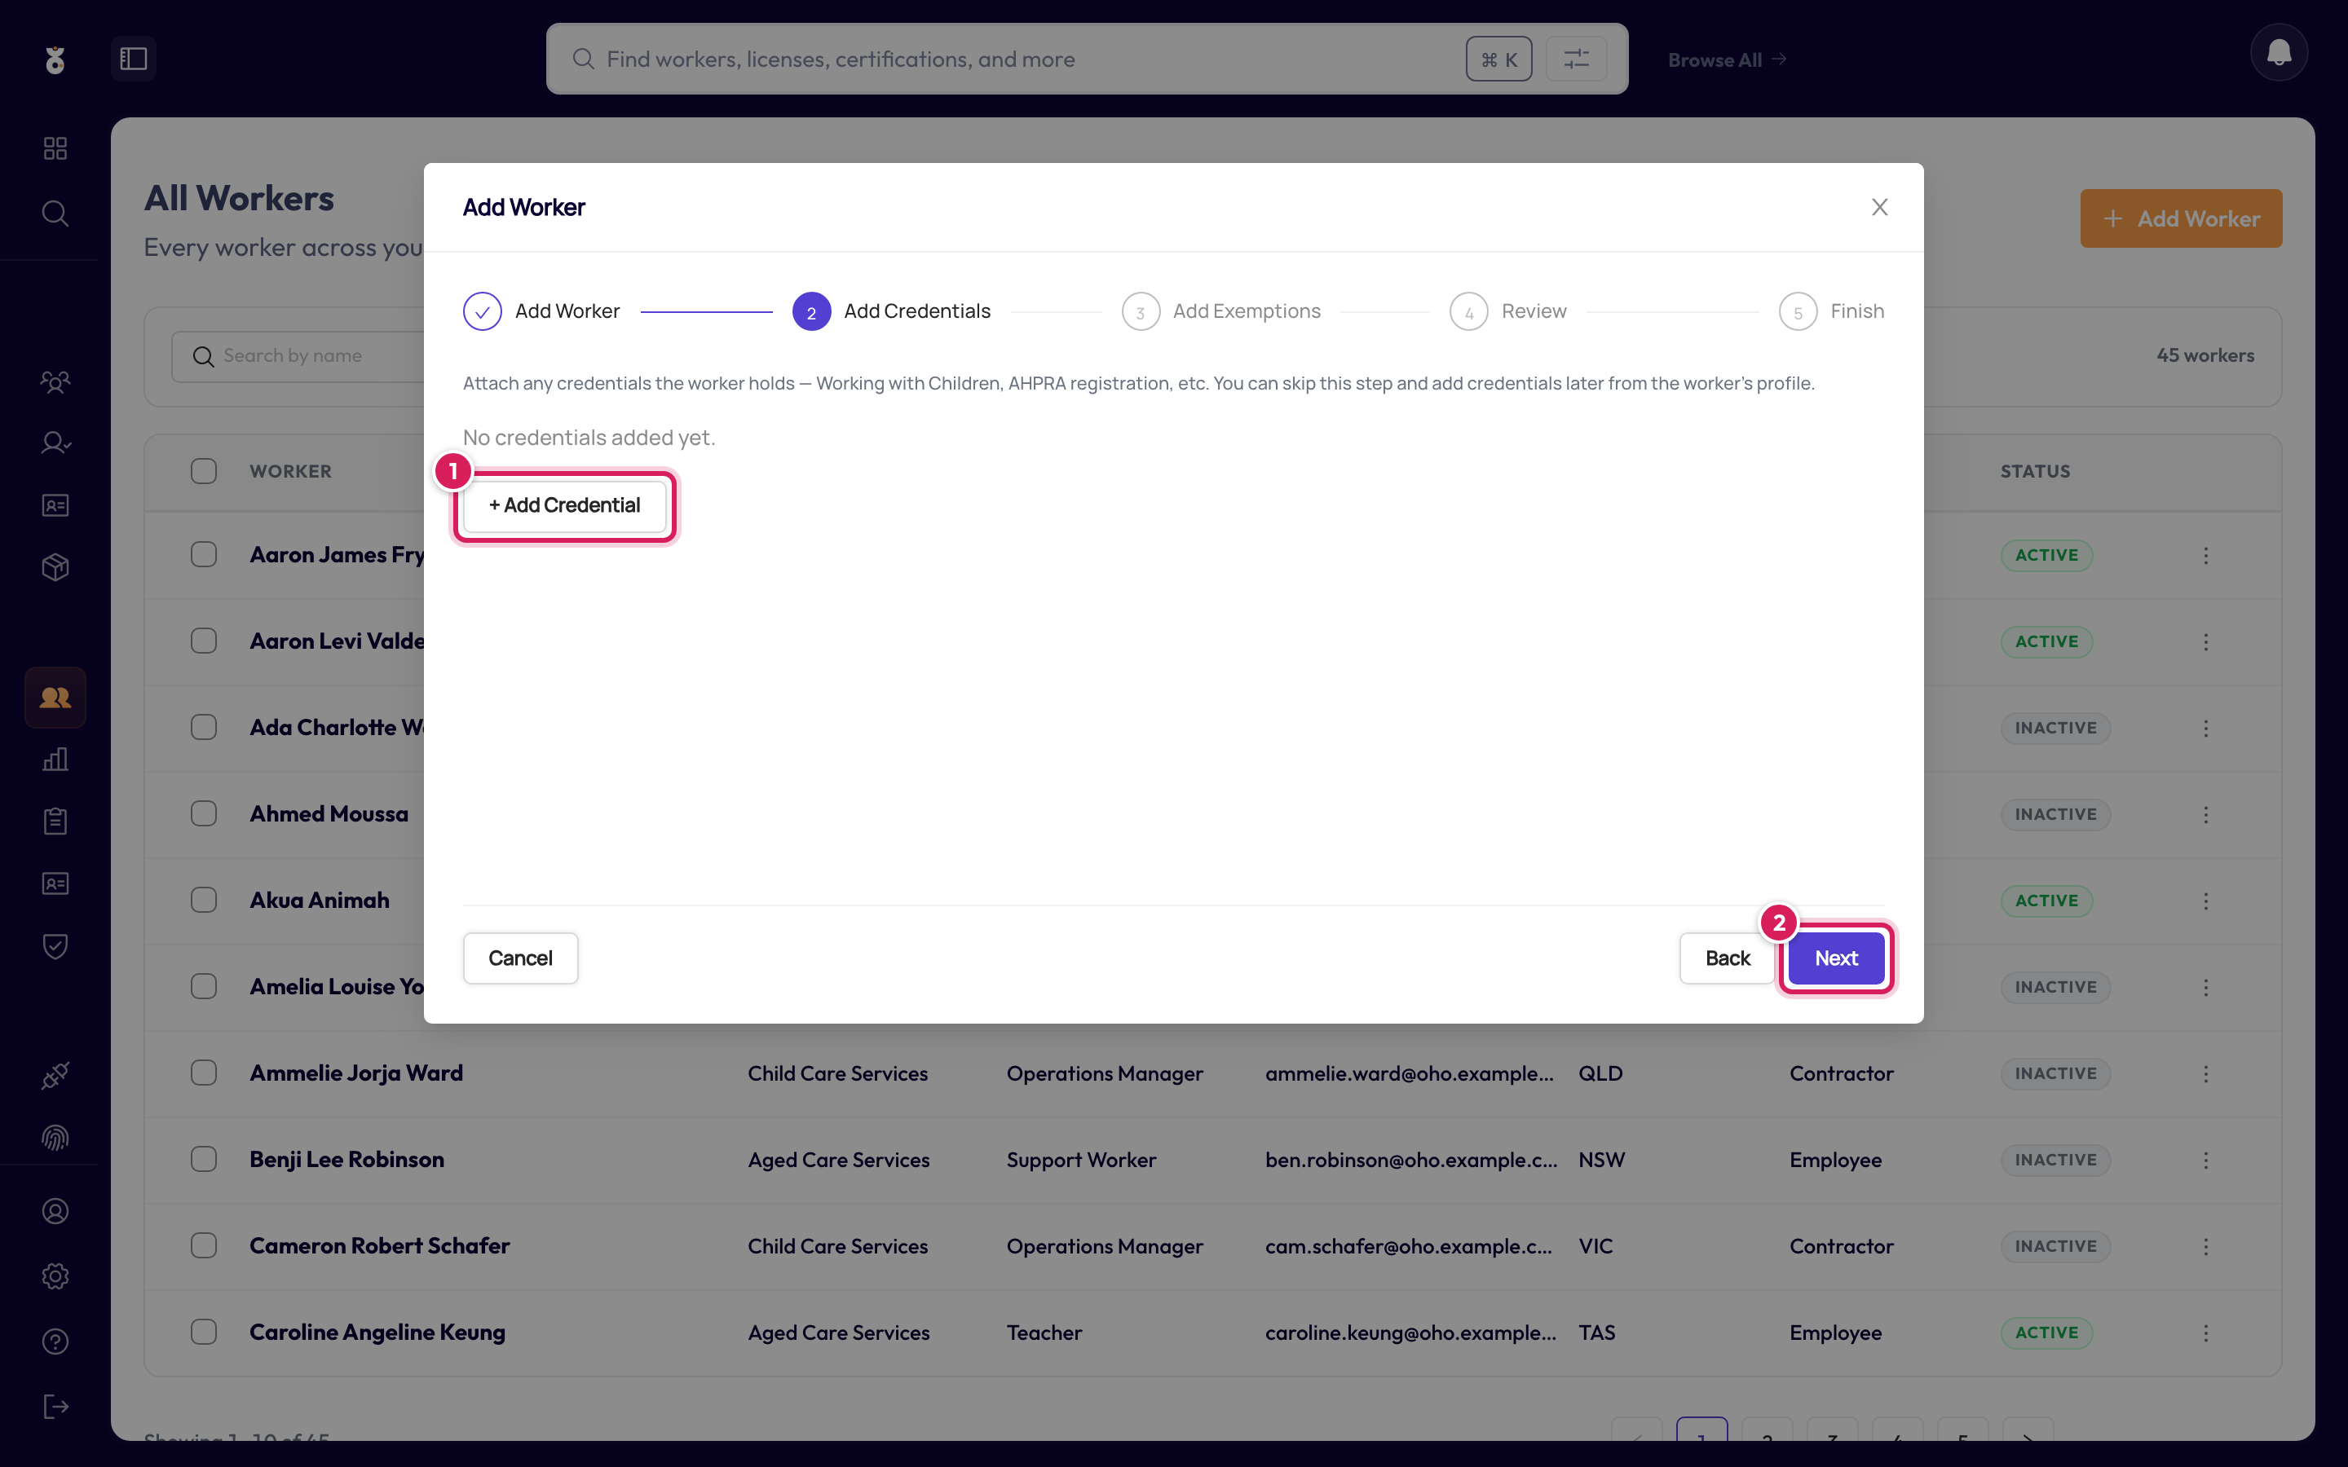Open the people group icon in sidebar
This screenshot has height=1467, width=2348.
(55, 381)
